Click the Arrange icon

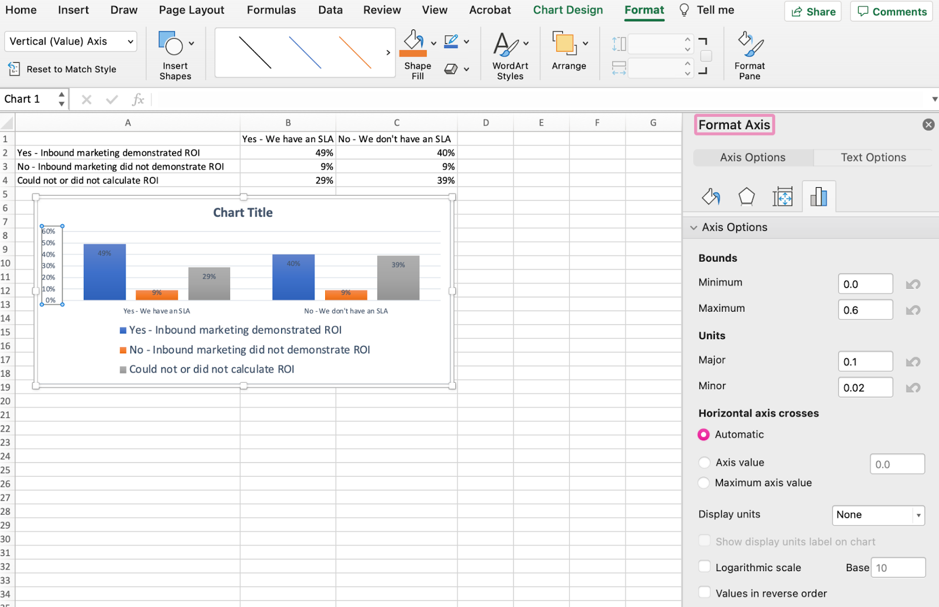[565, 43]
